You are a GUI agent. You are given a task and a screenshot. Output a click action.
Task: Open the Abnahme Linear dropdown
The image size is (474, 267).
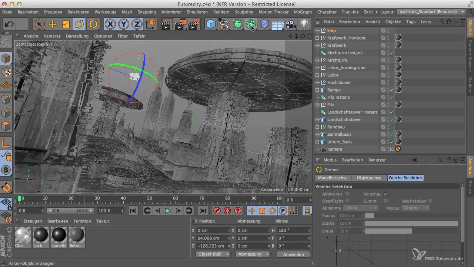(360, 208)
